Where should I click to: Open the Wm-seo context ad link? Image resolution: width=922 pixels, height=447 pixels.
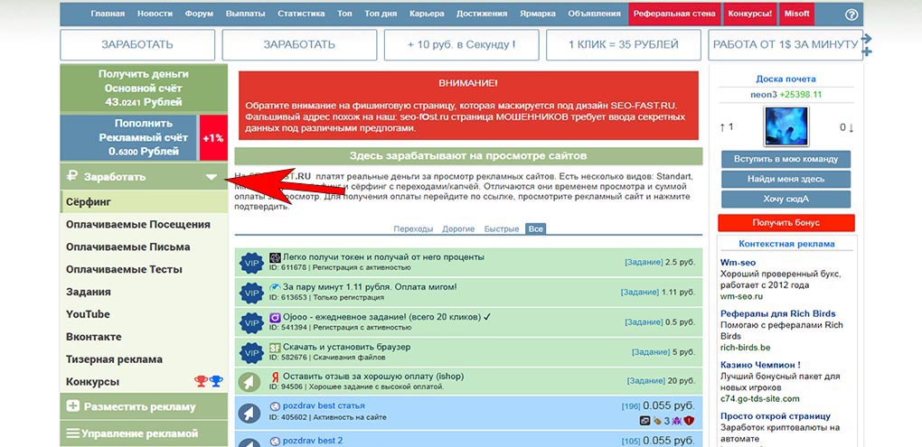[x=738, y=263]
